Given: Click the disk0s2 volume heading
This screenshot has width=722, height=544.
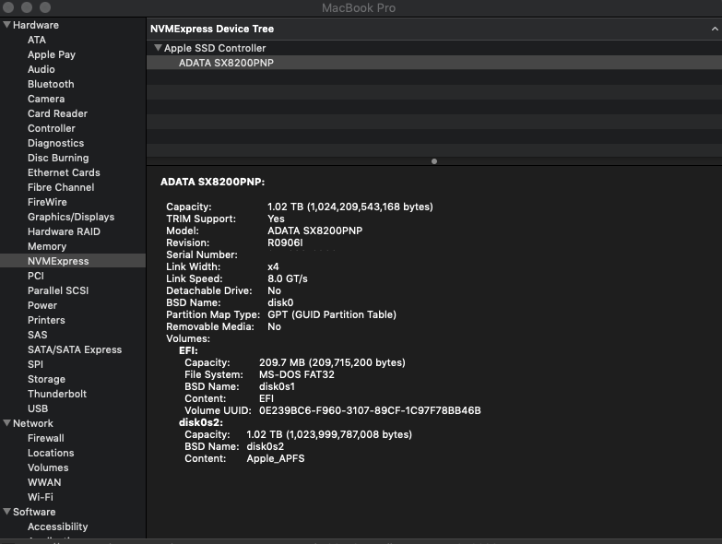Looking at the screenshot, I should (x=201, y=422).
